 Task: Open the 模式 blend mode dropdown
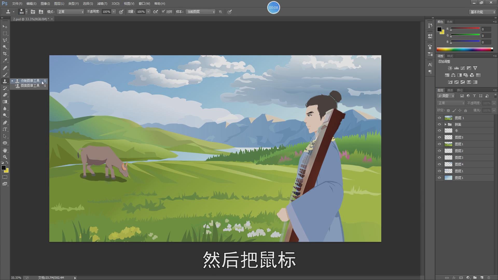pyautogui.click(x=70, y=12)
